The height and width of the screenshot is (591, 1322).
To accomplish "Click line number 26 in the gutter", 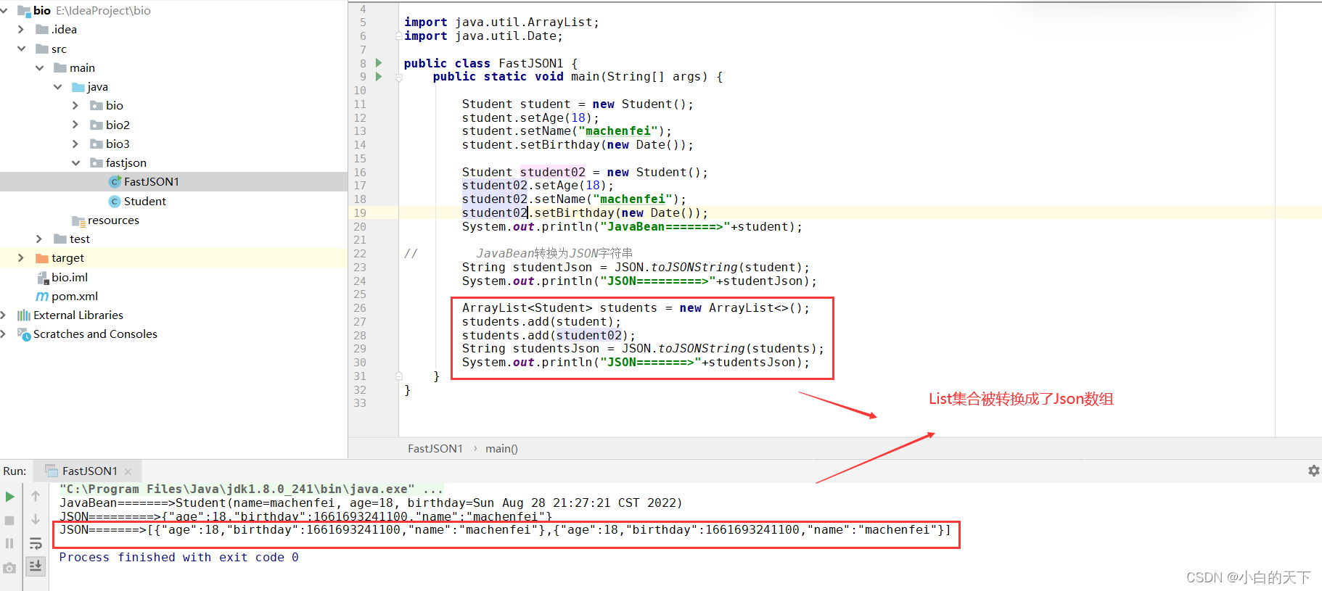I will pyautogui.click(x=360, y=308).
